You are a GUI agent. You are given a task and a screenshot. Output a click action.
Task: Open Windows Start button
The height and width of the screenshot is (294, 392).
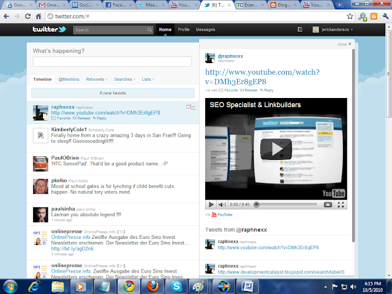pos(10,286)
